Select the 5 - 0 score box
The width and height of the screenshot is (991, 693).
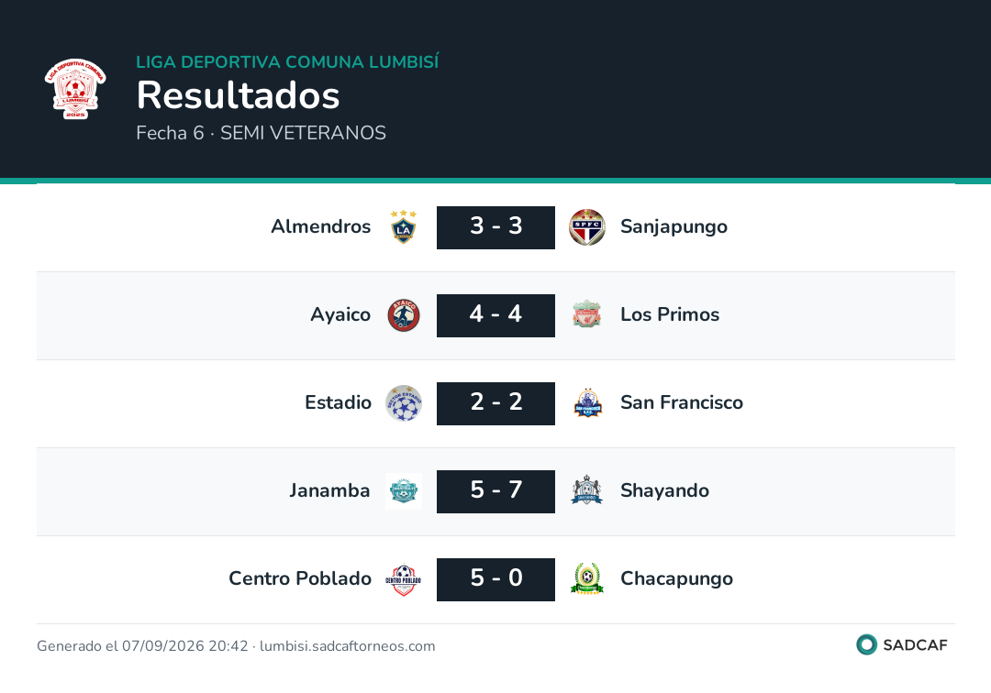tap(495, 579)
